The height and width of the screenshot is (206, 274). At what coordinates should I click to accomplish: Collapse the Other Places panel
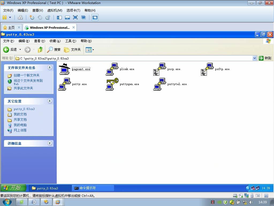(x=50, y=101)
